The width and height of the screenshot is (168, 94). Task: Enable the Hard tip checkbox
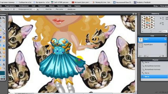44,9
